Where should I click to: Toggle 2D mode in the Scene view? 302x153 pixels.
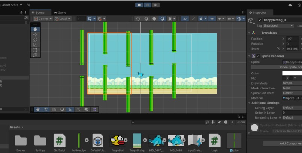pos(185,19)
